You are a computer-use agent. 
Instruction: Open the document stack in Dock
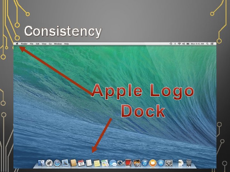coord(181,163)
